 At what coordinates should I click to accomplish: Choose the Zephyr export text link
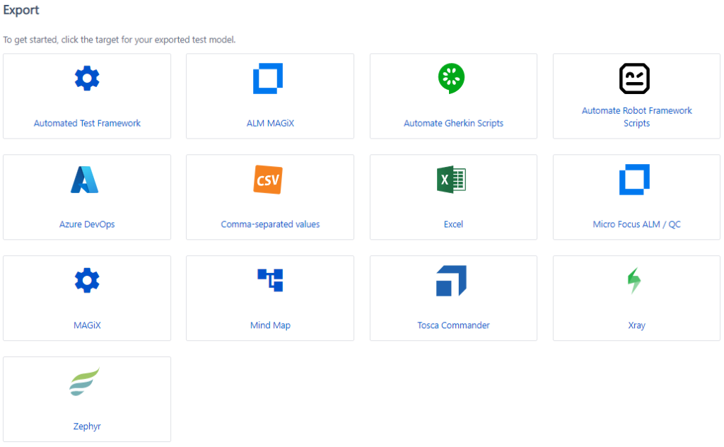tap(87, 426)
